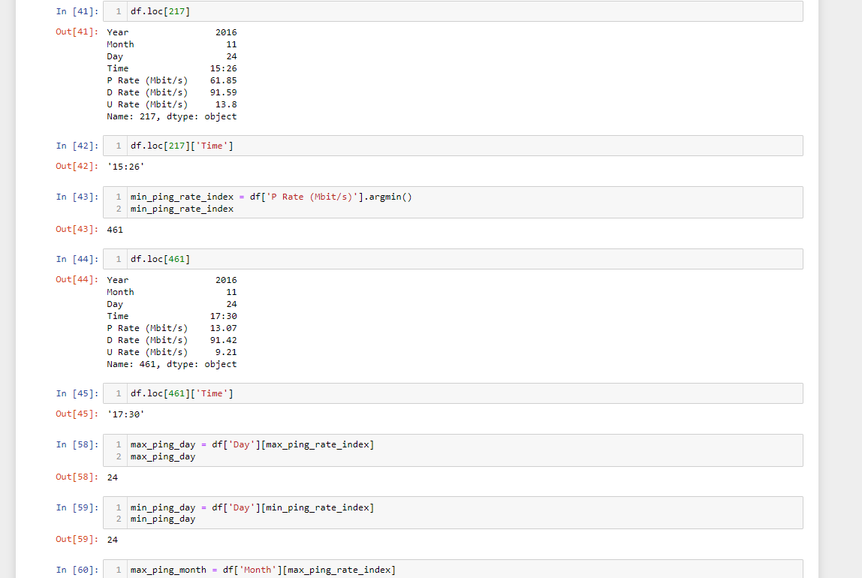Click the U Rate value 9.21 in Out[44]
Viewport: 862px width, 578px height.
pyautogui.click(x=226, y=352)
